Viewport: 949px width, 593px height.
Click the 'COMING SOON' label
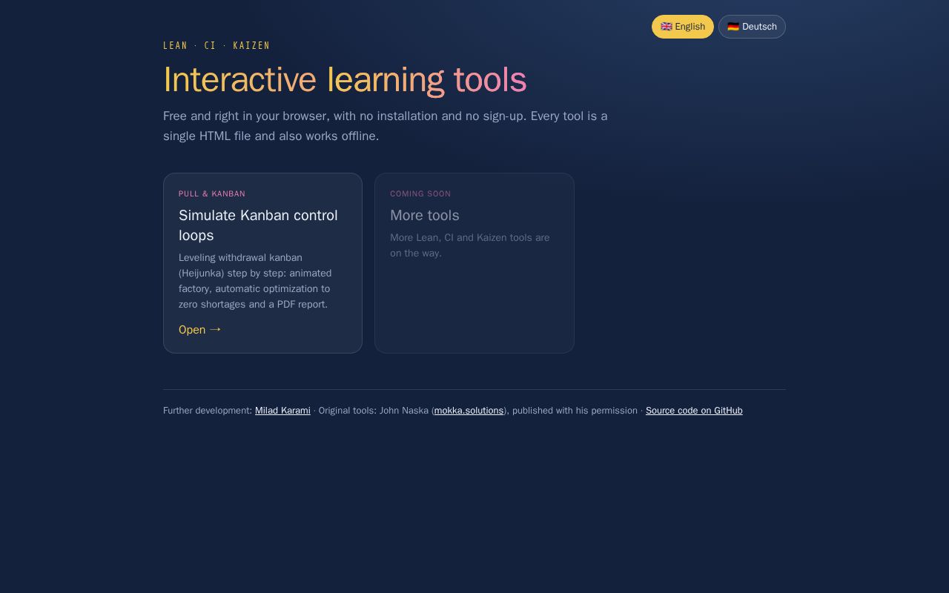click(420, 194)
